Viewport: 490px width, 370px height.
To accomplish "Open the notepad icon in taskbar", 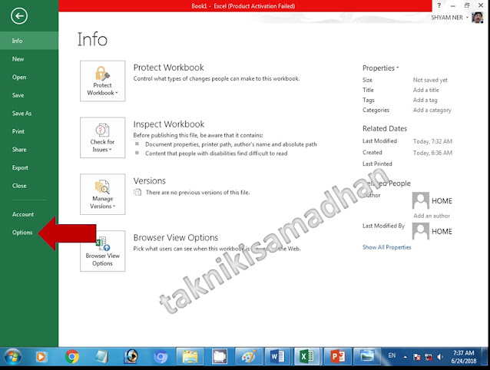I will coord(101,357).
